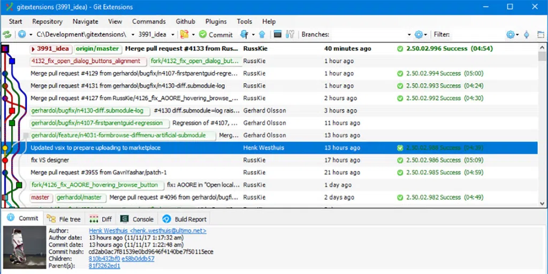
Task: Click the Push up-arrow icon
Action: click(x=262, y=35)
